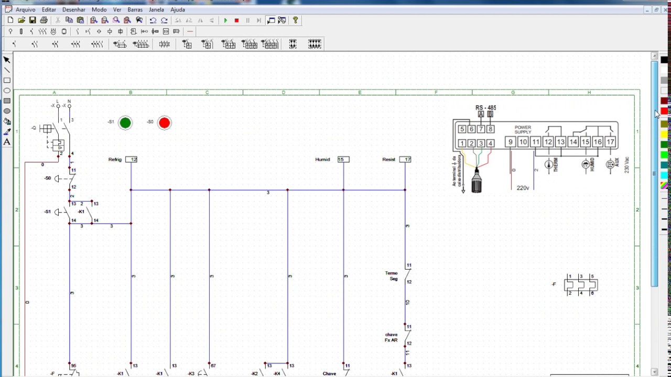
Task: Select the line drawing tool
Action: pyautogui.click(x=7, y=70)
